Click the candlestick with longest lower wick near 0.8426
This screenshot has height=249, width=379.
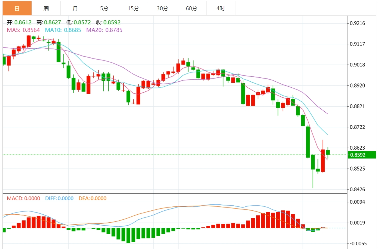[x=313, y=171]
